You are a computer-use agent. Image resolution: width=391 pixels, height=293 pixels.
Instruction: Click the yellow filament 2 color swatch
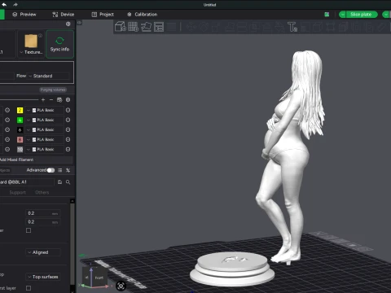tap(20, 110)
